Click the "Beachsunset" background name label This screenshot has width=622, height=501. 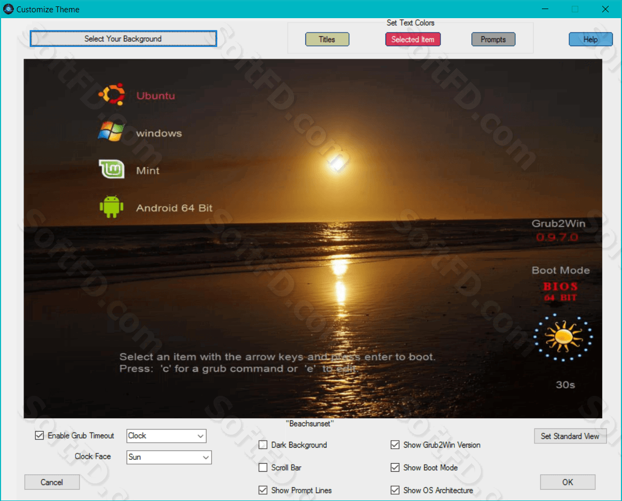(310, 424)
